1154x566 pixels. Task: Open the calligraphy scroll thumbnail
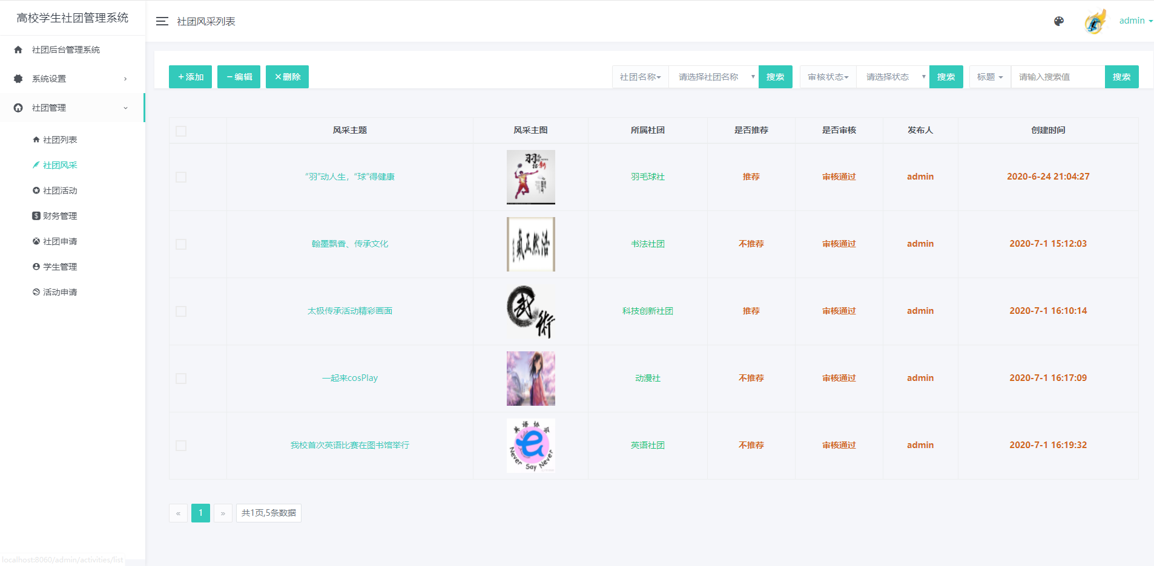pos(531,244)
